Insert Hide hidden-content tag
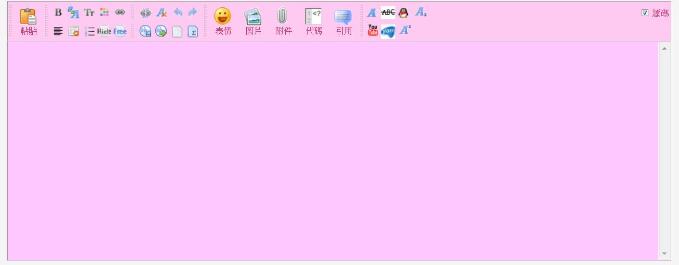Image resolution: width=679 pixels, height=265 pixels. click(104, 32)
